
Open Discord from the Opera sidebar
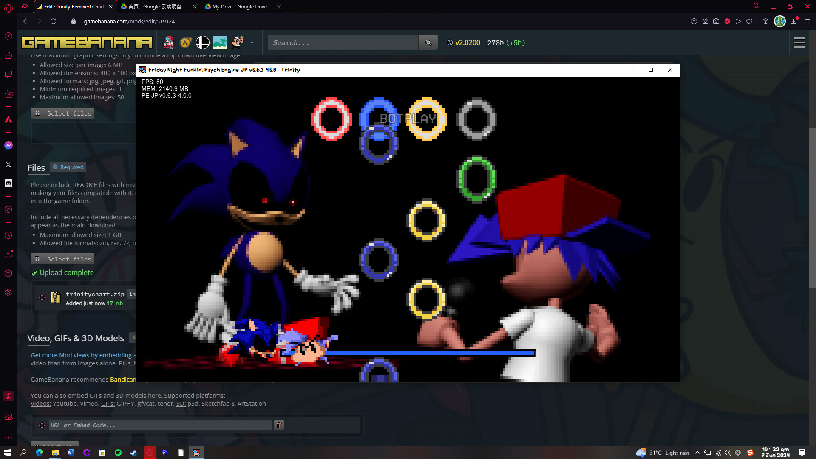(8, 184)
